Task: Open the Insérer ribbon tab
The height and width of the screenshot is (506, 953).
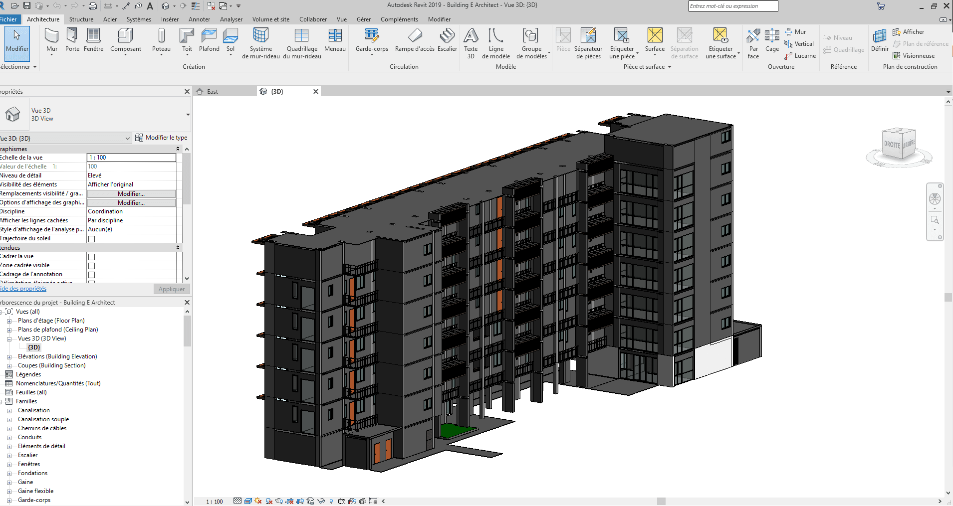Action: 170,19
